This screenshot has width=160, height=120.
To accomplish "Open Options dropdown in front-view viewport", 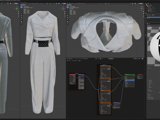I will tap(63, 5).
